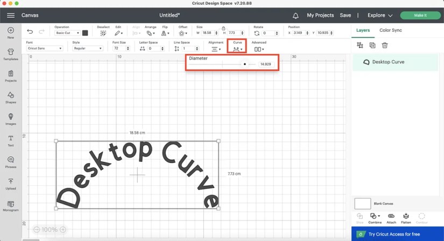444x241 pixels.
Task: Open the Projects sidebar item
Action: pos(11,76)
